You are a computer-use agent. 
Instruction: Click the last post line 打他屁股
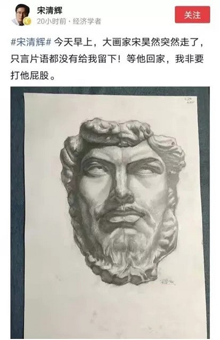32,75
